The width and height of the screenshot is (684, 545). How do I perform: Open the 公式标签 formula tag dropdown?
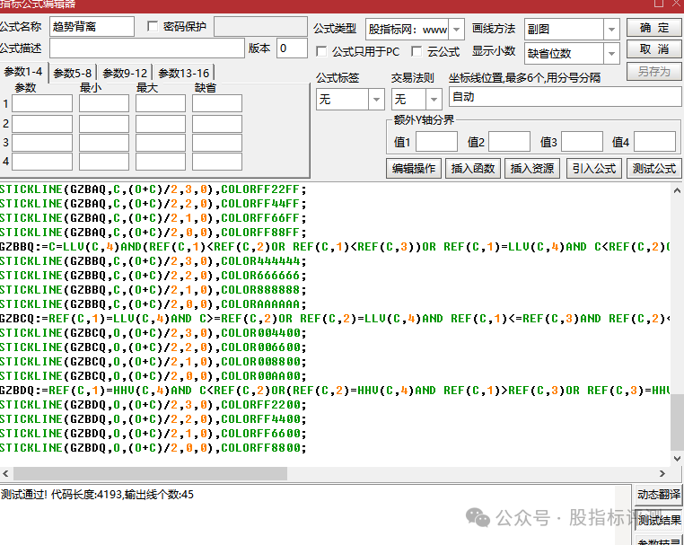(376, 100)
